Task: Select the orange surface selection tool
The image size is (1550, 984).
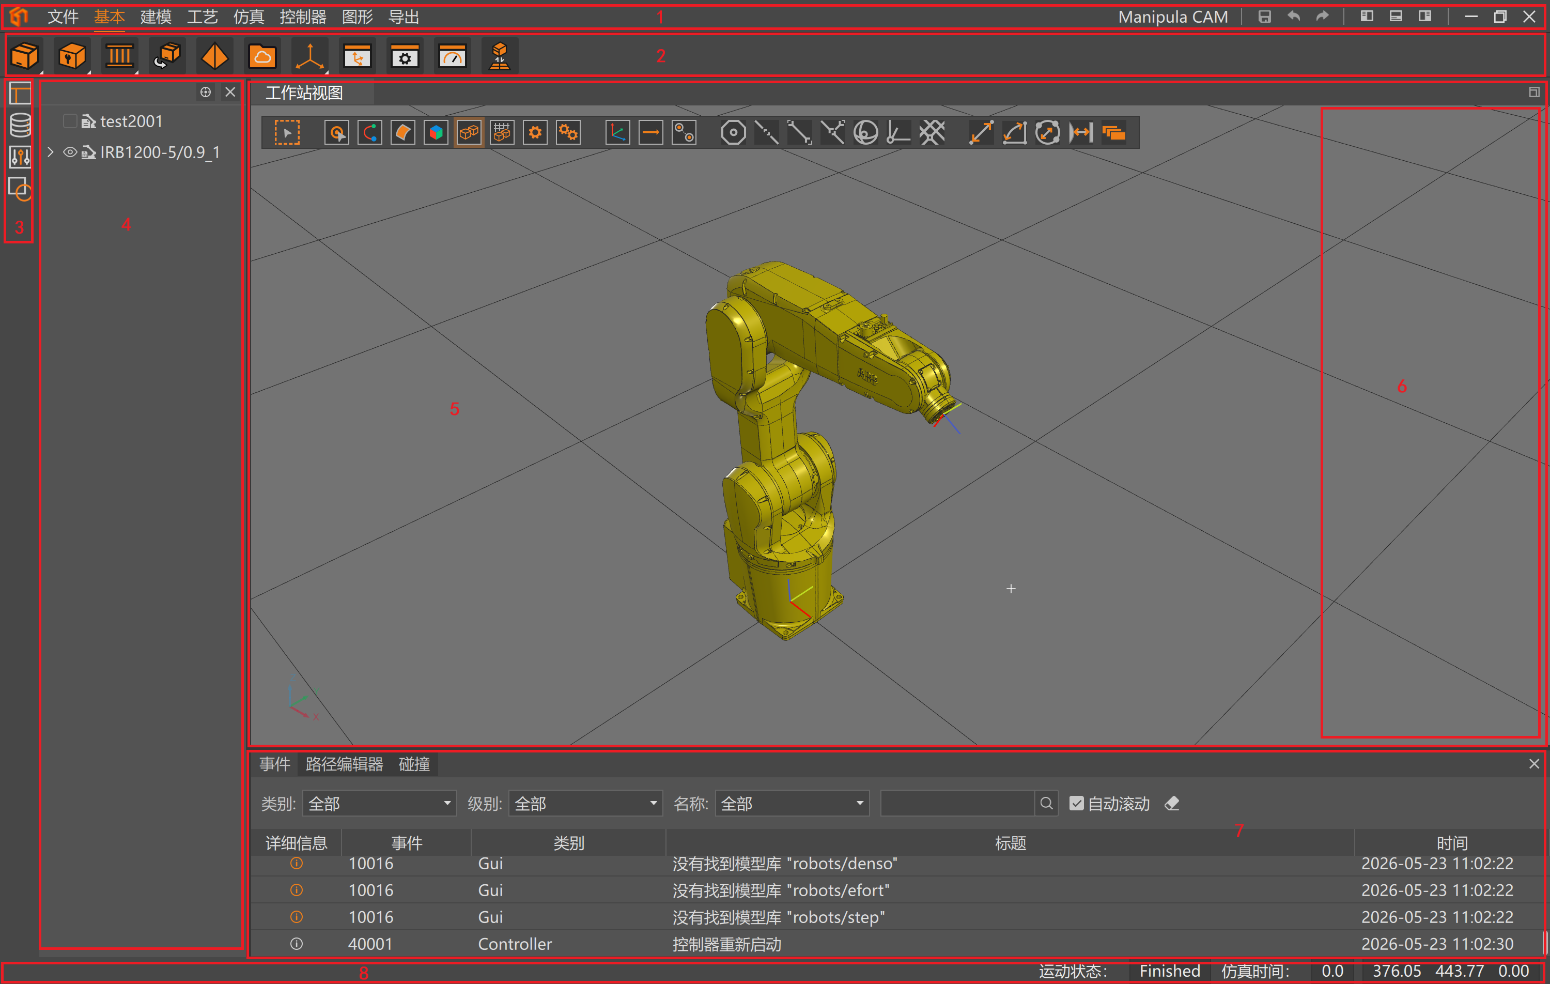Action: pos(403,133)
